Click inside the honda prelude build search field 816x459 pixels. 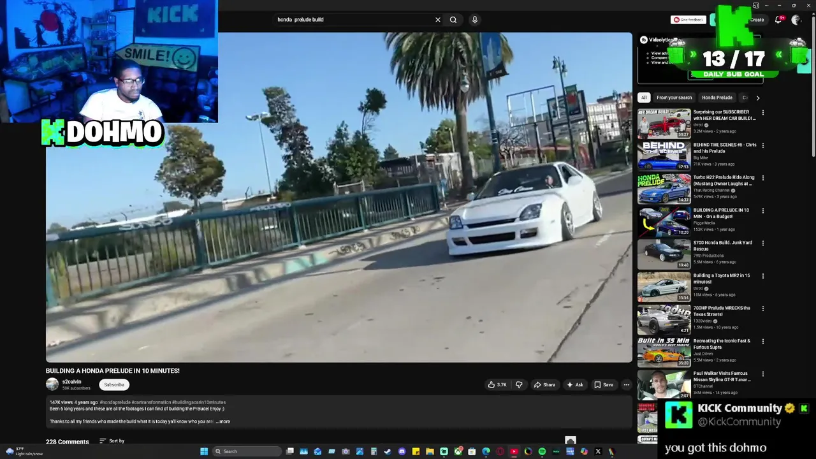[354, 20]
